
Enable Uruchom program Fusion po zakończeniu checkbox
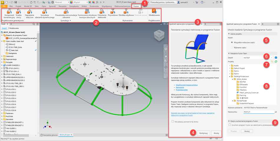pyautogui.click(x=230, y=125)
